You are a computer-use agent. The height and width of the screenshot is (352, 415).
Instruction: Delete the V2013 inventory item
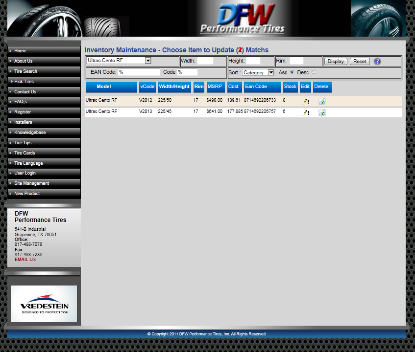click(322, 113)
